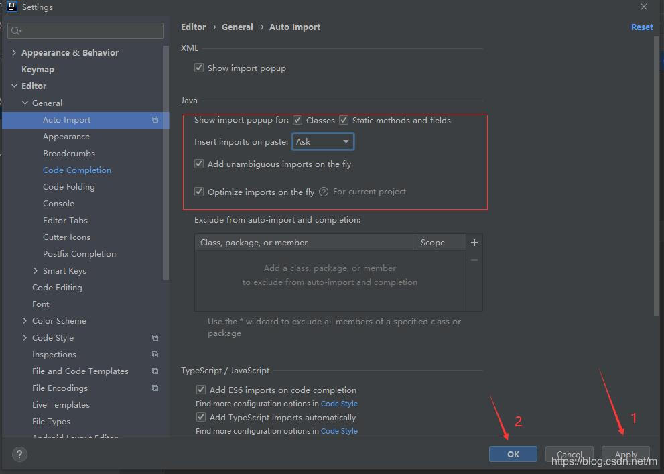Expand the Smart Keys node

coord(36,270)
